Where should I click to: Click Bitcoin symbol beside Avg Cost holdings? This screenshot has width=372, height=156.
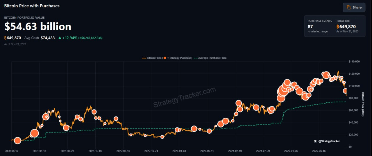click(x=6, y=38)
